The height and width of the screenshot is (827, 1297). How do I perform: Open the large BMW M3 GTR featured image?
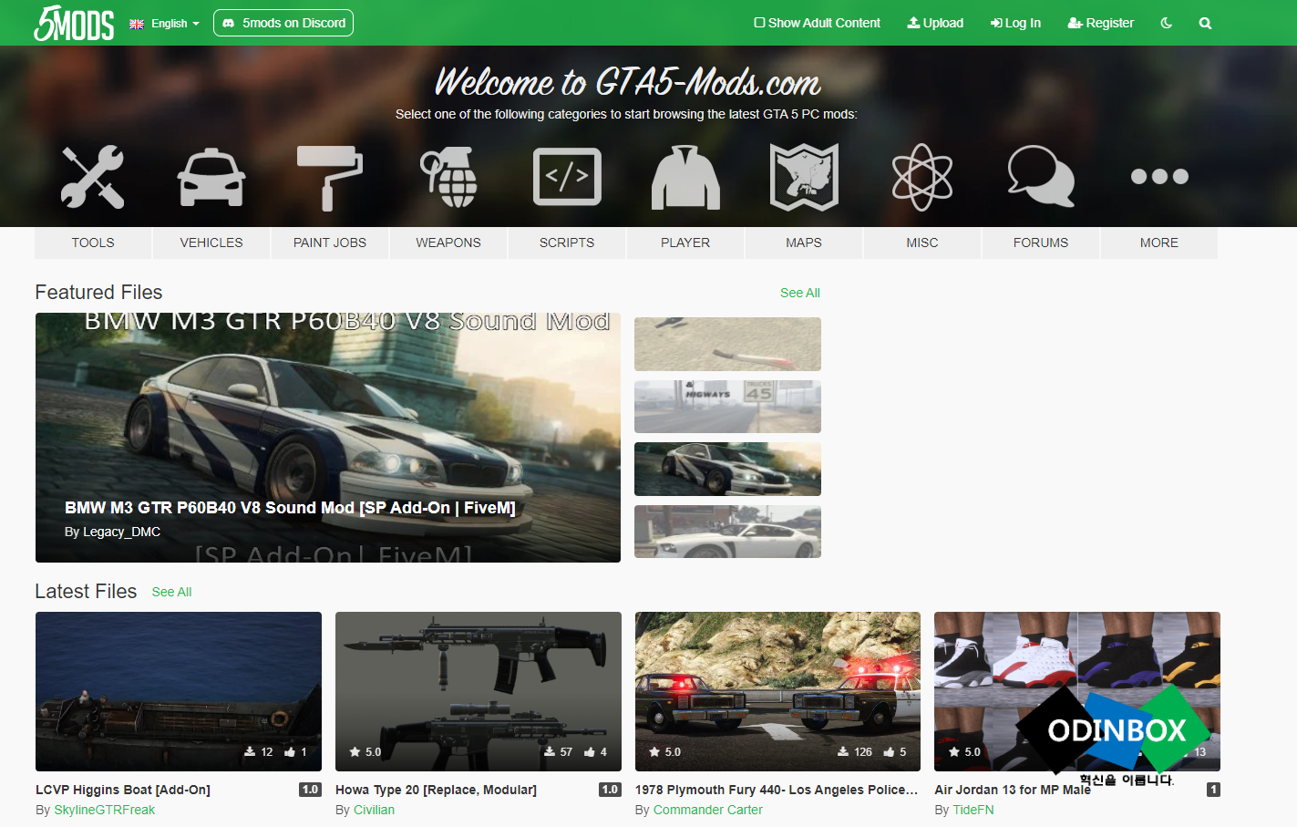[328, 438]
